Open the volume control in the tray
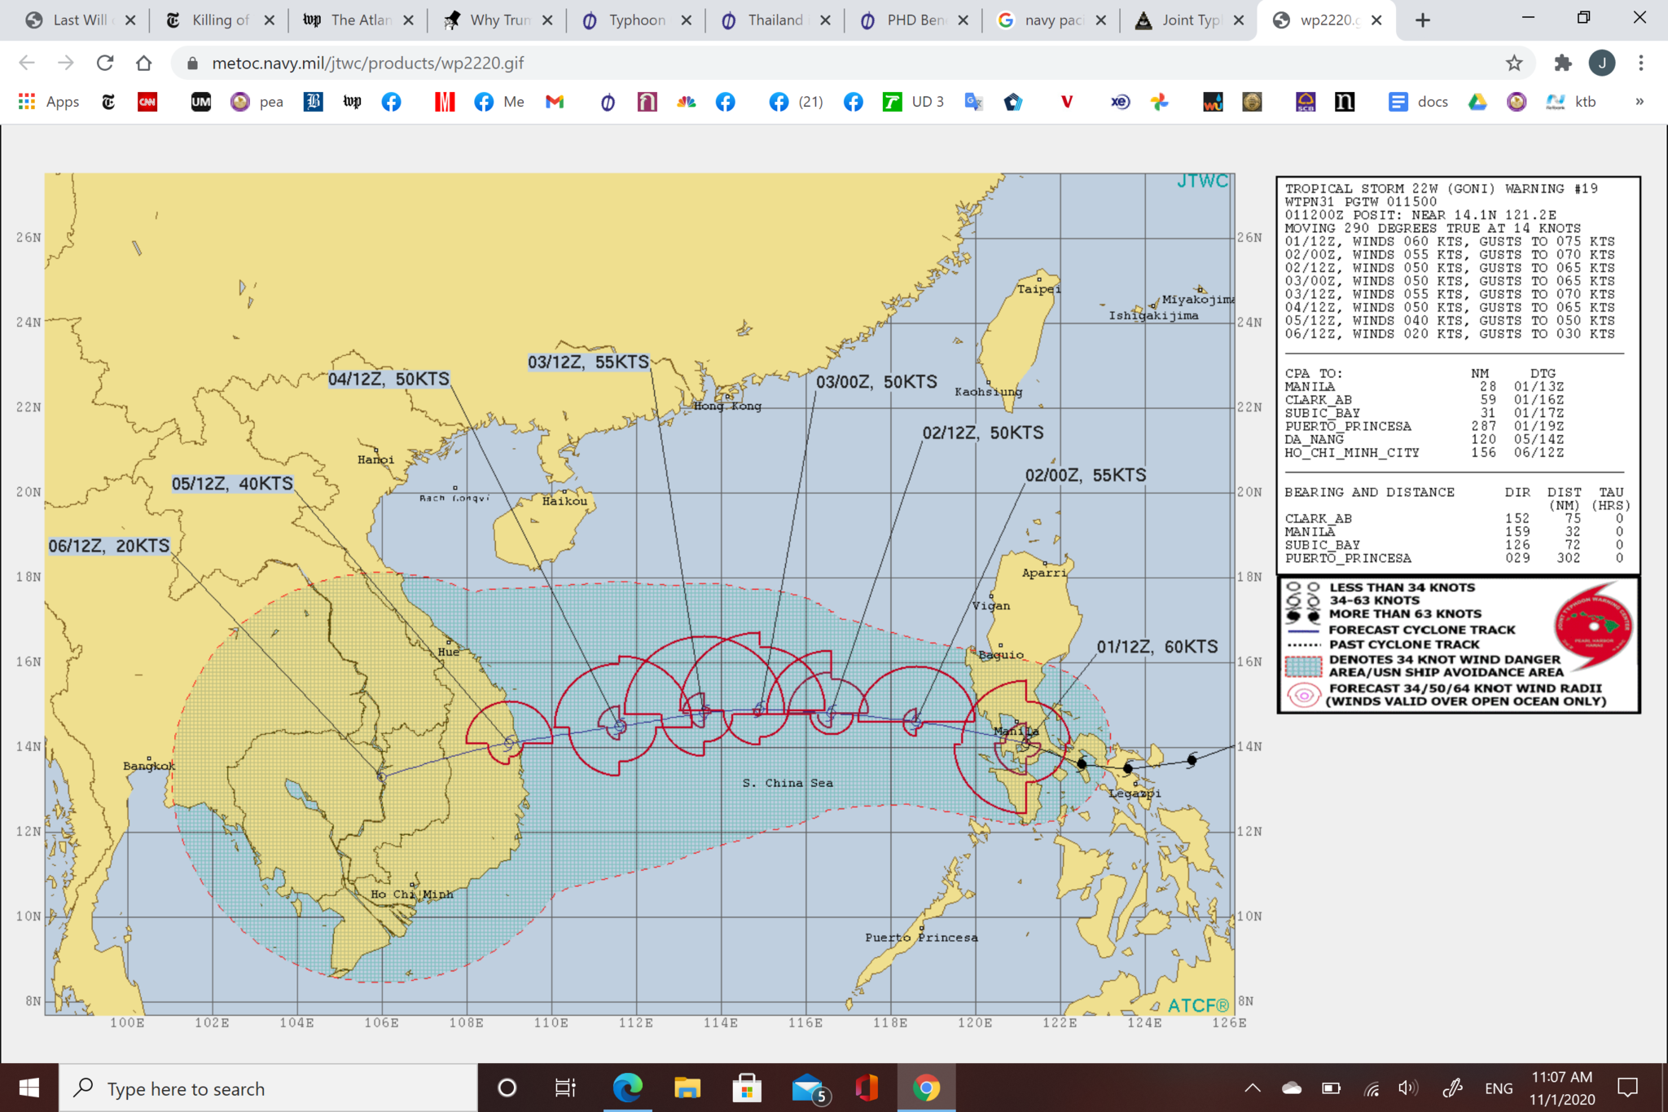This screenshot has height=1112, width=1668. pyautogui.click(x=1408, y=1088)
